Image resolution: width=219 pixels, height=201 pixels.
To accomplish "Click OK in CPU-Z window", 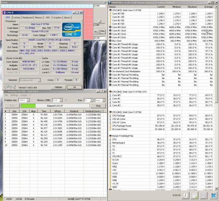I will [74, 87].
